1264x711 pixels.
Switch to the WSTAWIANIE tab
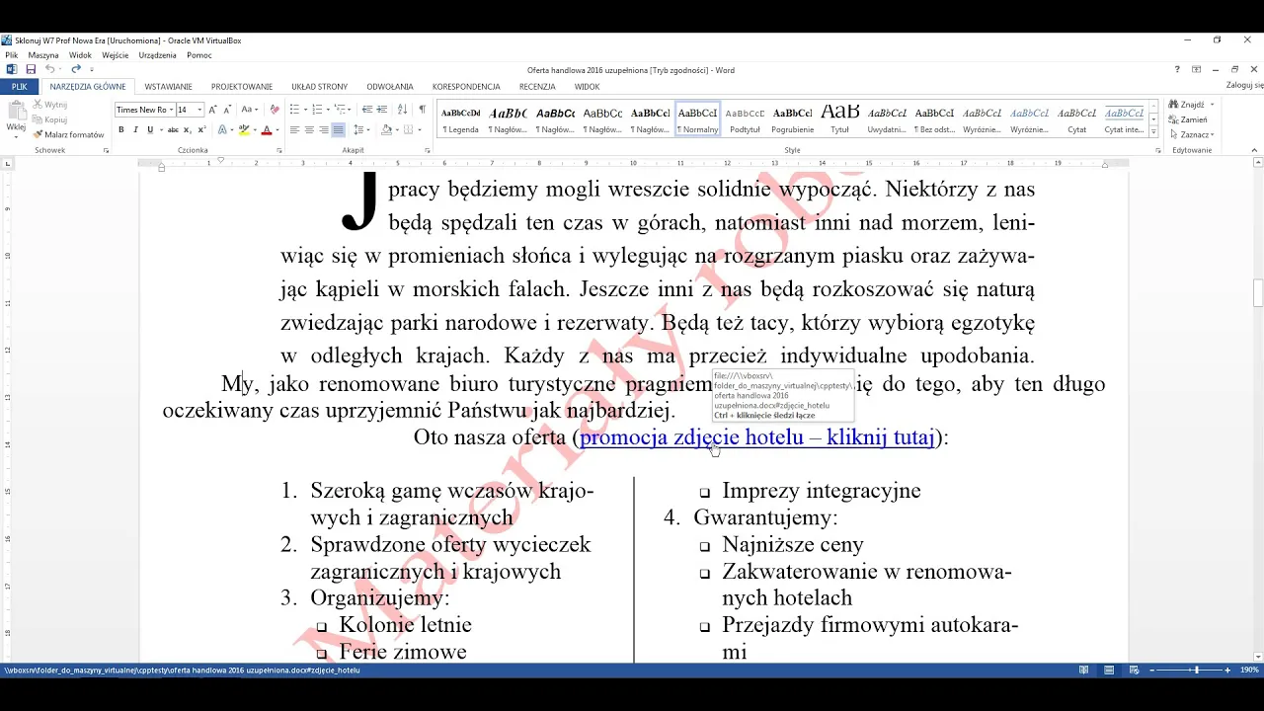click(168, 87)
